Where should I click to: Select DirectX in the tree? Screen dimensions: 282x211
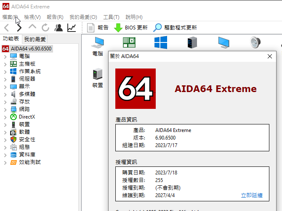tap(27, 117)
